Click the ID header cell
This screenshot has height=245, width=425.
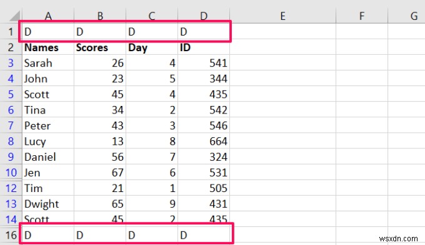click(204, 47)
